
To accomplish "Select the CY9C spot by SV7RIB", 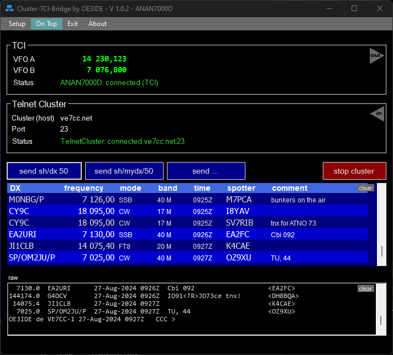I will pos(187,223).
